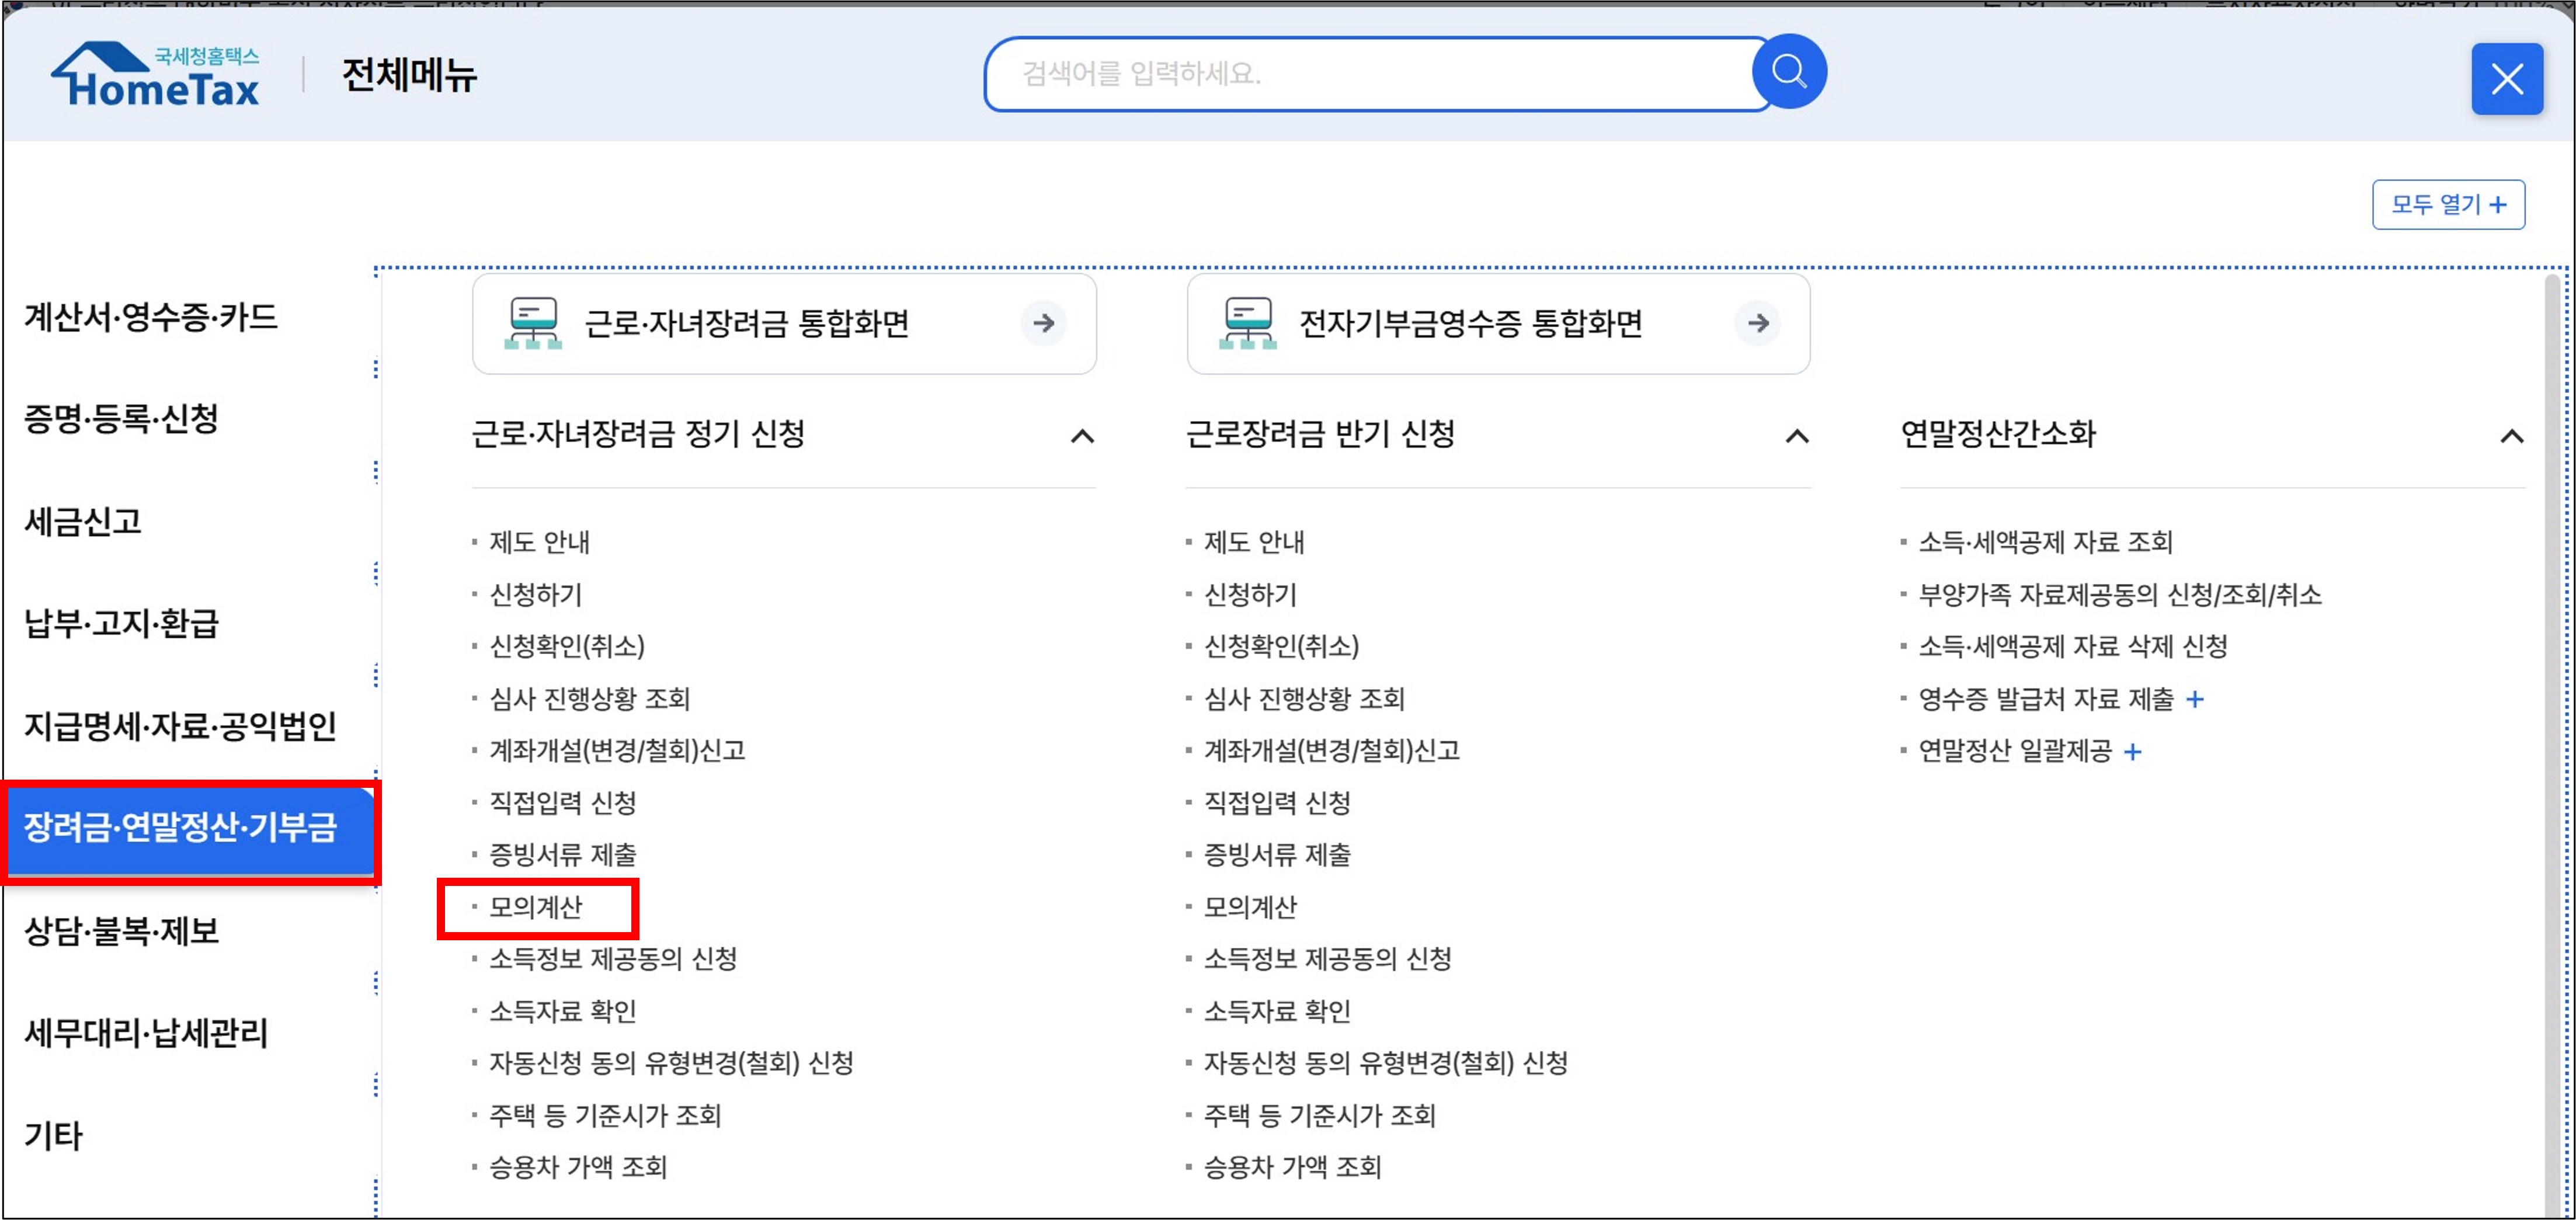Open 소득·세액공제 자료 조회 link

[x=2045, y=543]
